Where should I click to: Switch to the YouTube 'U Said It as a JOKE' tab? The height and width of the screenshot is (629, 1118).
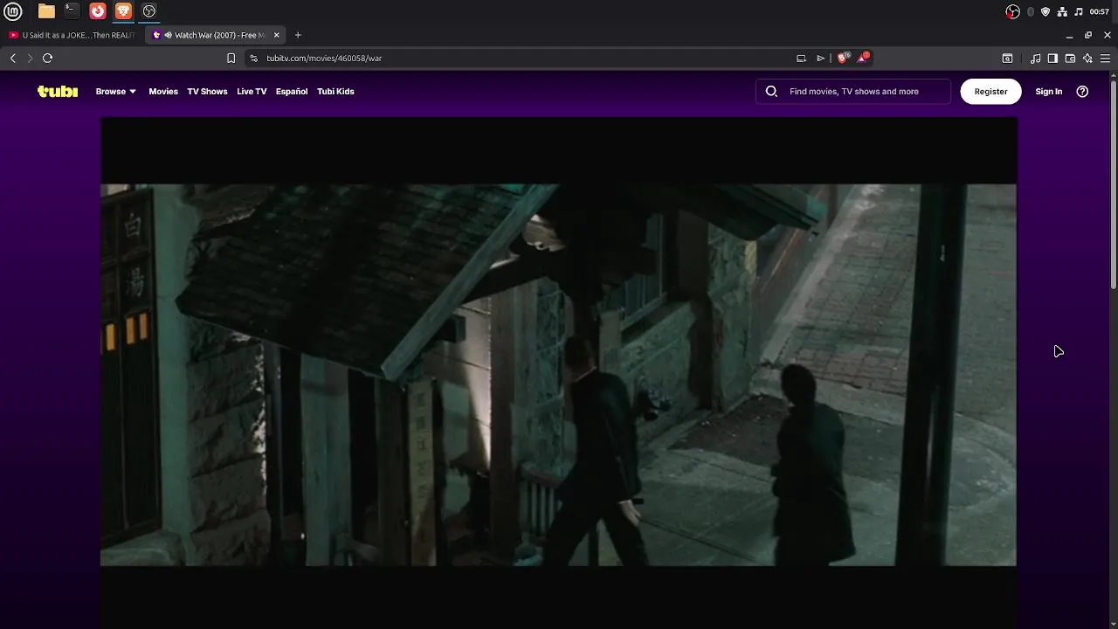click(x=72, y=35)
